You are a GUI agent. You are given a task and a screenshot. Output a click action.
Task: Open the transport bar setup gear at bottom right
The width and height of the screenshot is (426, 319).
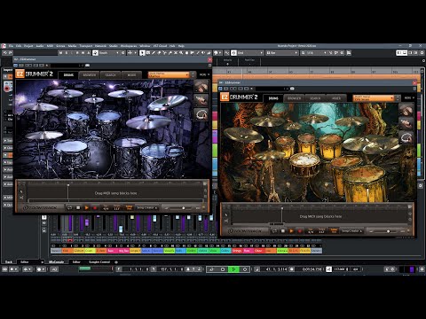[422, 269]
